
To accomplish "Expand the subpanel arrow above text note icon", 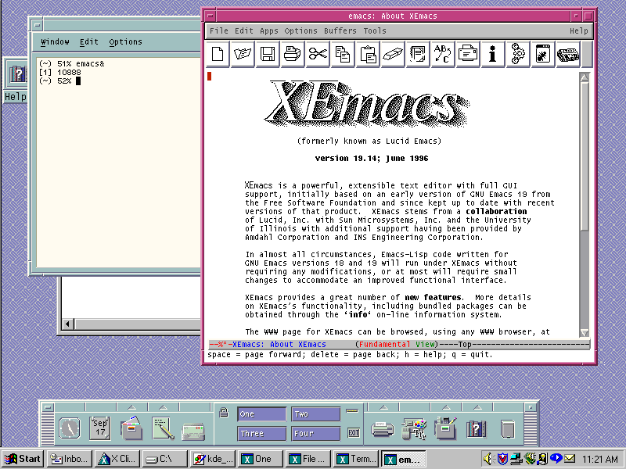I will point(164,407).
